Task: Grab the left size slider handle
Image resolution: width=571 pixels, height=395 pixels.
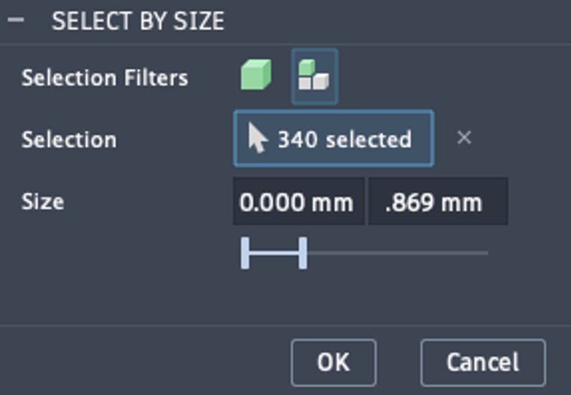Action: click(245, 253)
